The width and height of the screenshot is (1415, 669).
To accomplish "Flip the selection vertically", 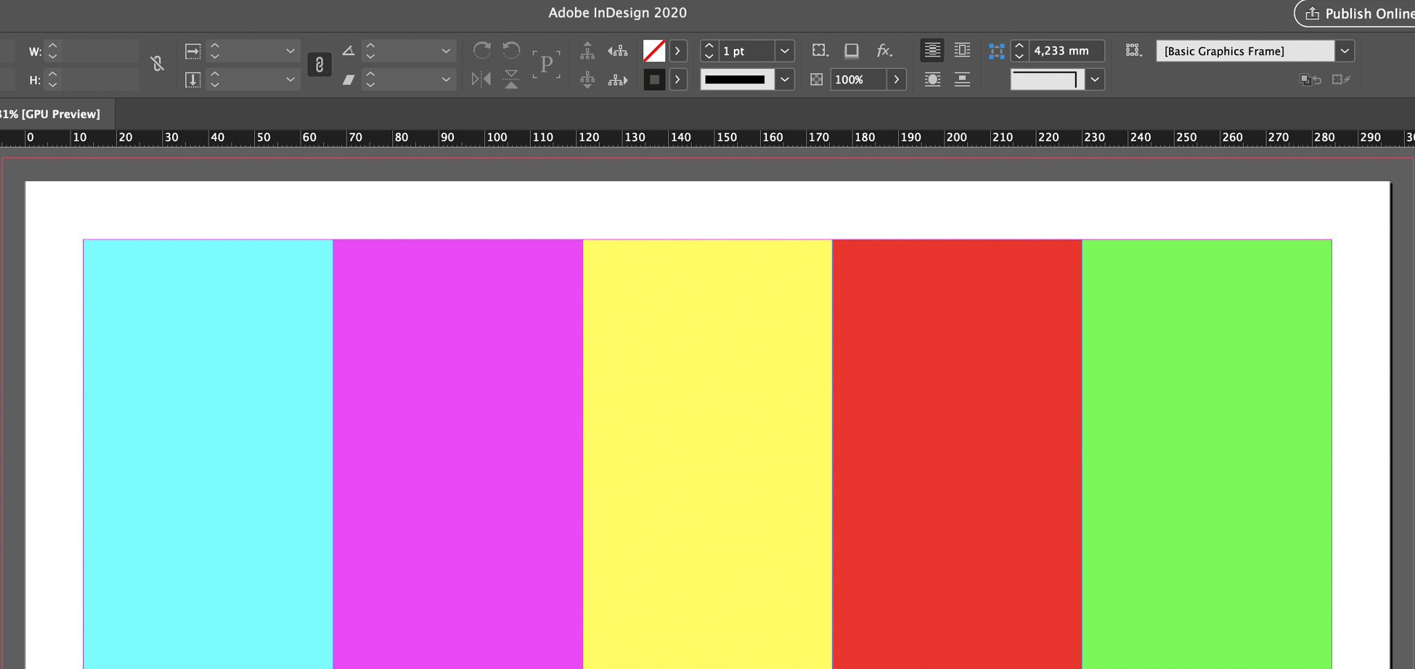I will click(511, 79).
